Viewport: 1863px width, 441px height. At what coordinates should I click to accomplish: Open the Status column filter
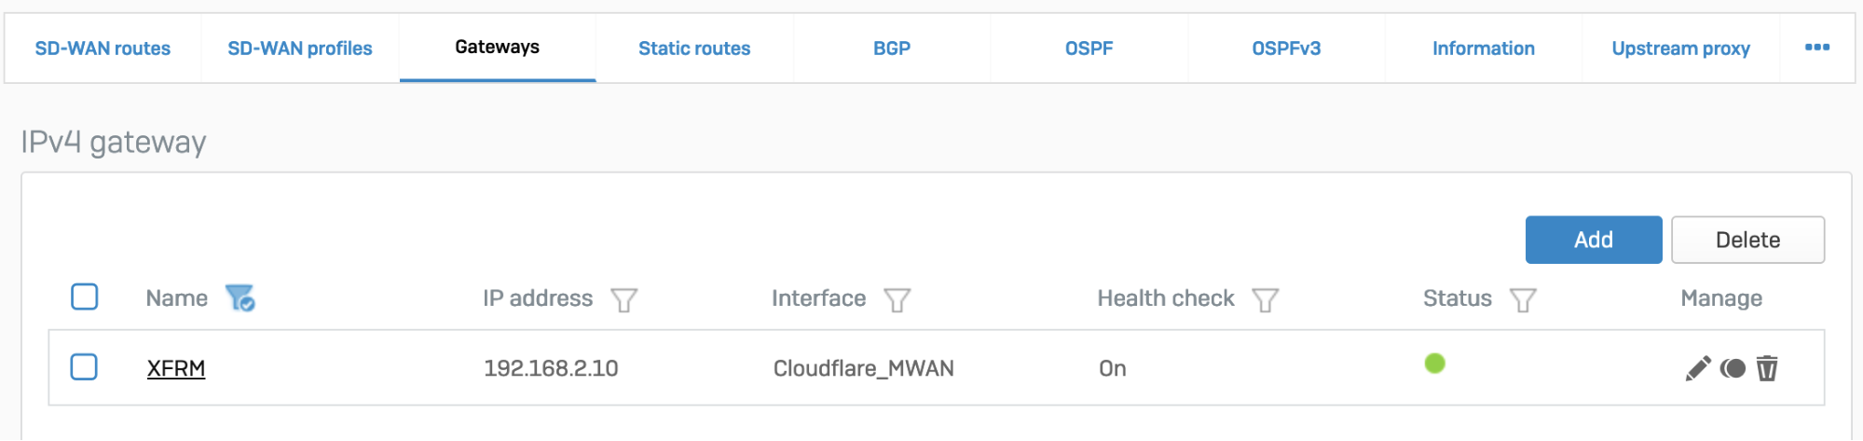tap(1522, 300)
